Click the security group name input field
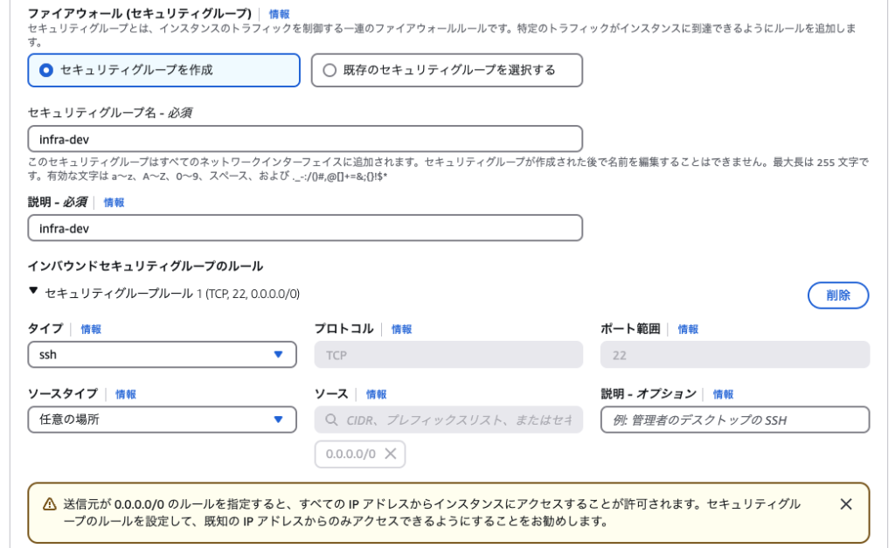 [x=304, y=139]
